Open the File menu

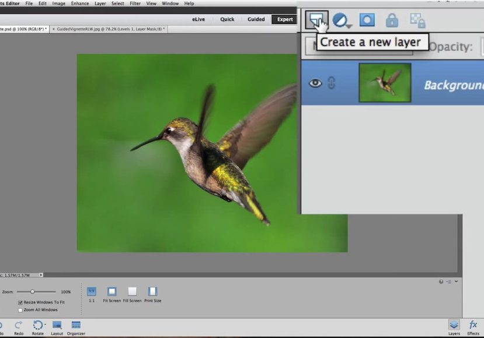[x=29, y=3]
